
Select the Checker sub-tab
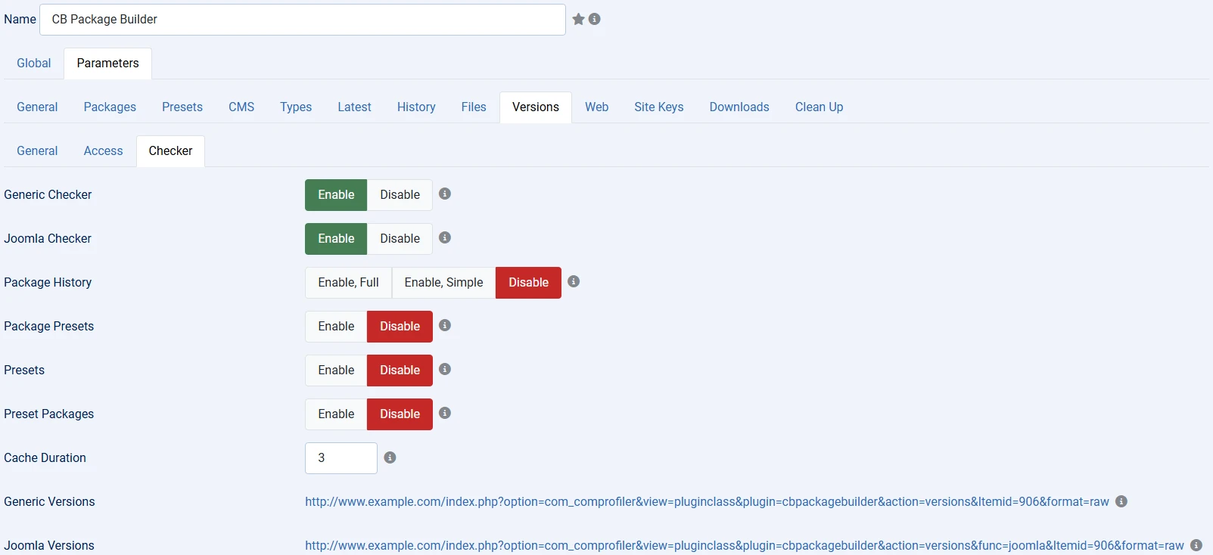coord(170,151)
